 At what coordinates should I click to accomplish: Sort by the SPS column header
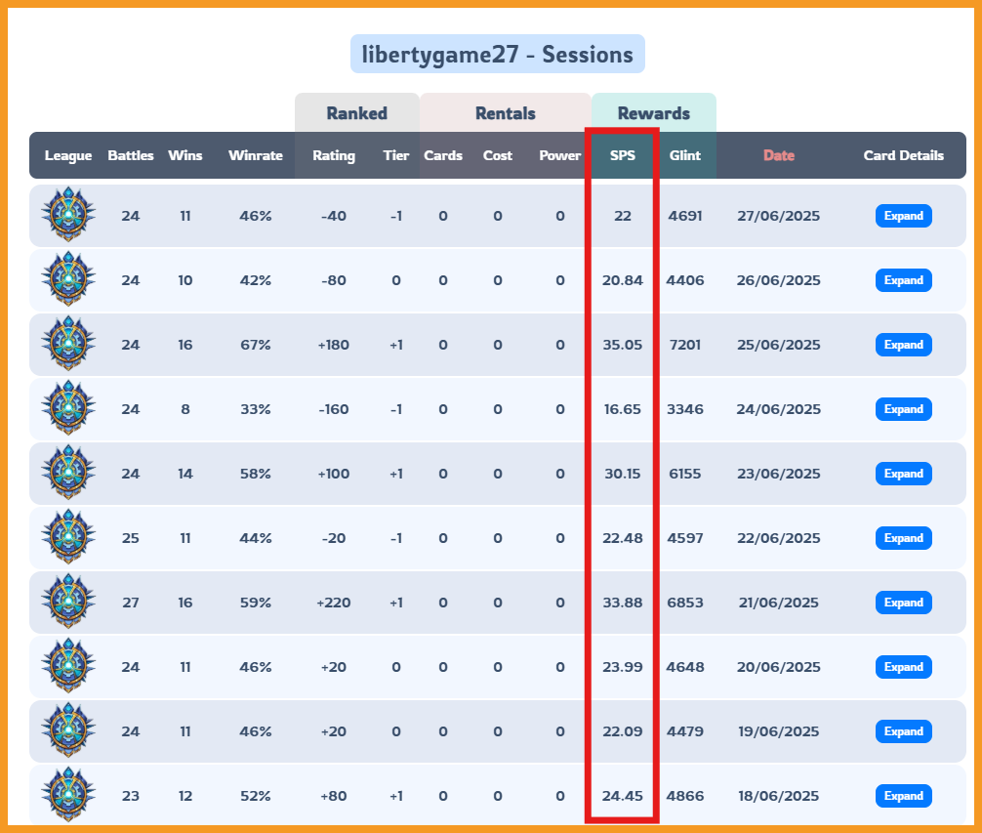(623, 155)
